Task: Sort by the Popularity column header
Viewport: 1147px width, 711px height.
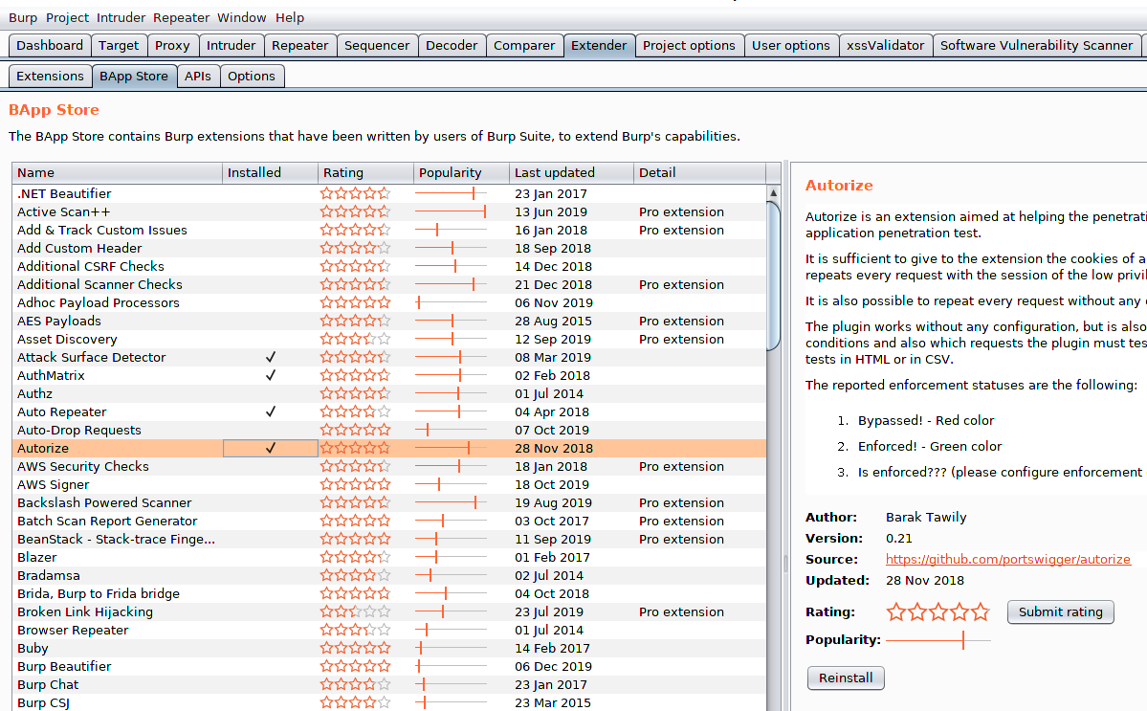Action: pos(462,172)
